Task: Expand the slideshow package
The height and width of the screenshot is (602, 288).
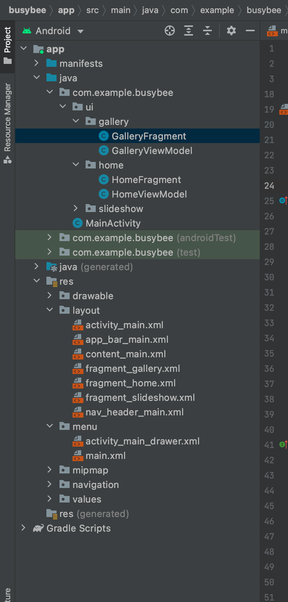Action: click(75, 208)
